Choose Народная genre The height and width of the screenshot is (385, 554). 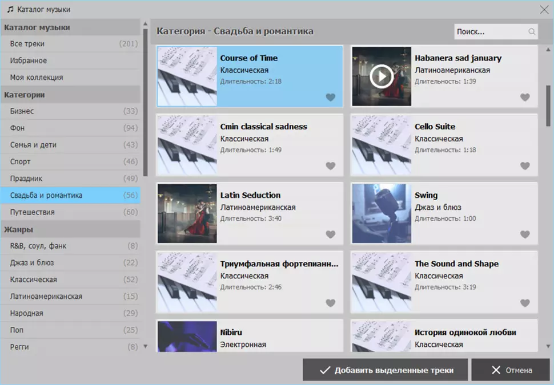pyautogui.click(x=70, y=313)
